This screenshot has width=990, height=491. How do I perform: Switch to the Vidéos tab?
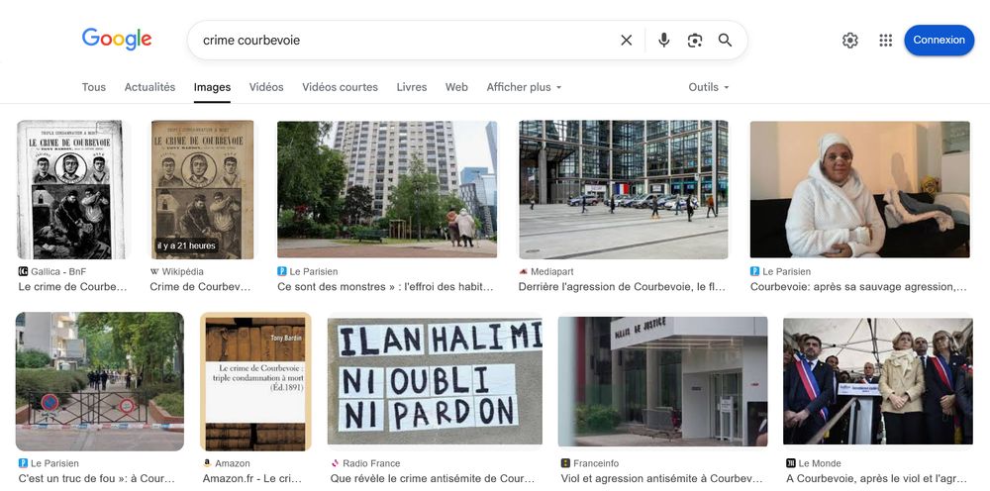(265, 87)
